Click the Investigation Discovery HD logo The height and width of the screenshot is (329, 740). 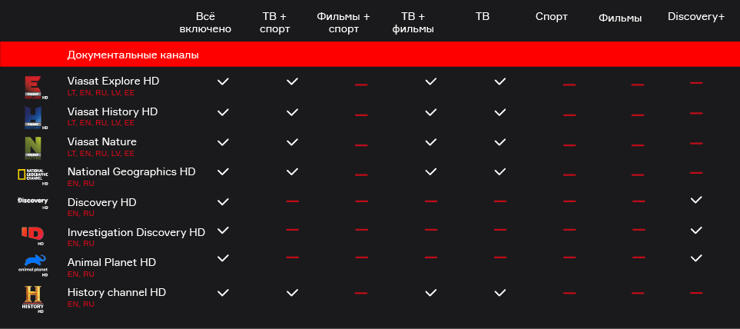click(32, 235)
